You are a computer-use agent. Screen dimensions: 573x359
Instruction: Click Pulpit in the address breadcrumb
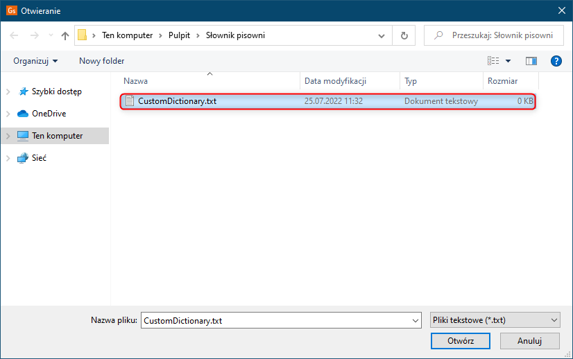pyautogui.click(x=179, y=35)
